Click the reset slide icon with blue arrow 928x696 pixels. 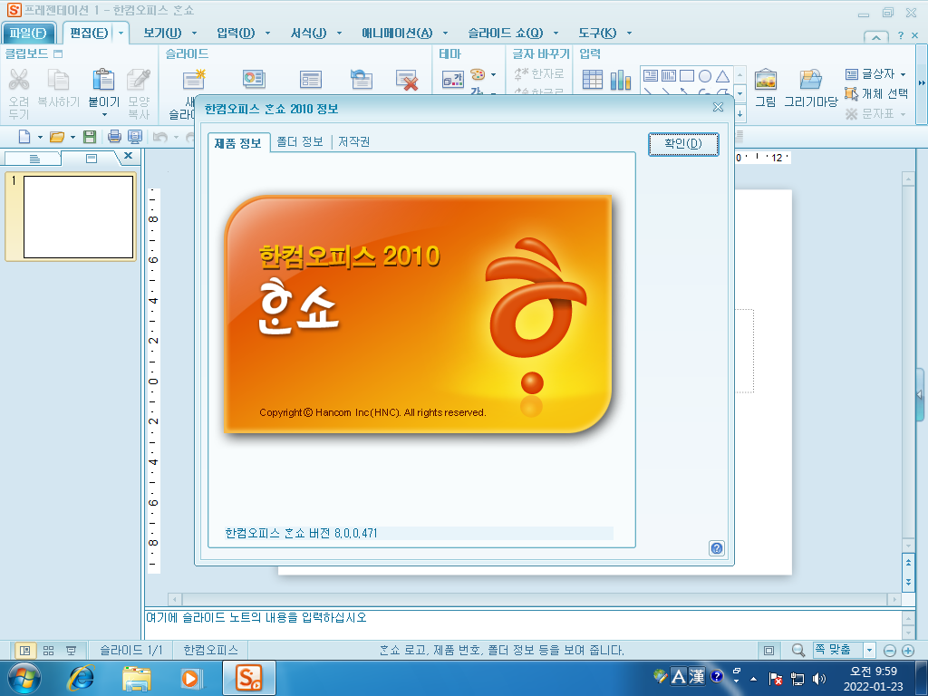(361, 79)
